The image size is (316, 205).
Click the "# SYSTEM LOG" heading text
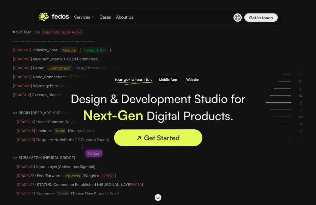(x=26, y=32)
